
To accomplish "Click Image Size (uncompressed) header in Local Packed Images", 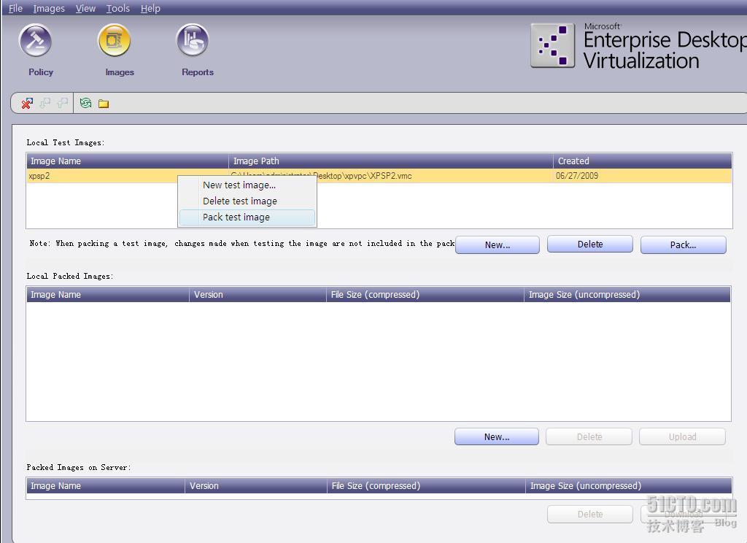I will click(x=627, y=295).
